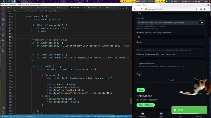This screenshot has width=211, height=118.
Task: Open browser extensions puzzle icon
Action: tap(201, 9)
